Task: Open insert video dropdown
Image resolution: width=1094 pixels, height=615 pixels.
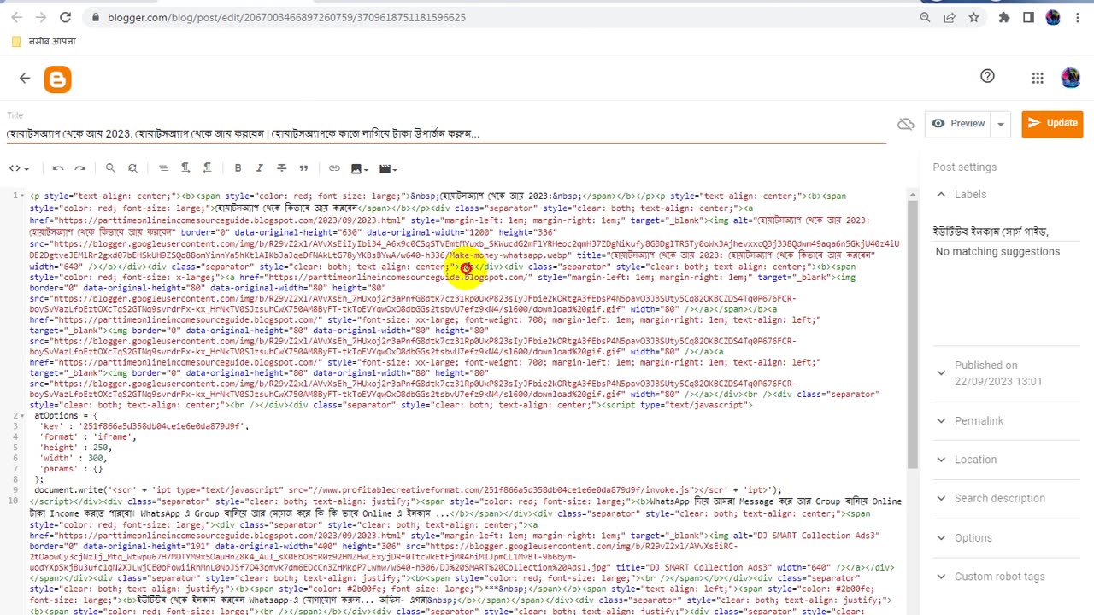Action: point(389,168)
